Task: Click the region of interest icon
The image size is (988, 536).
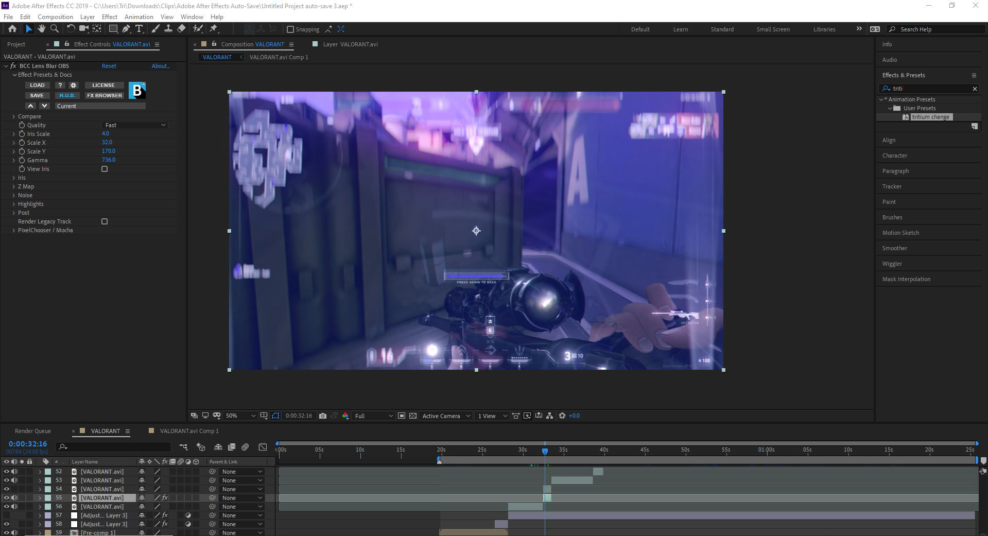Action: point(402,416)
